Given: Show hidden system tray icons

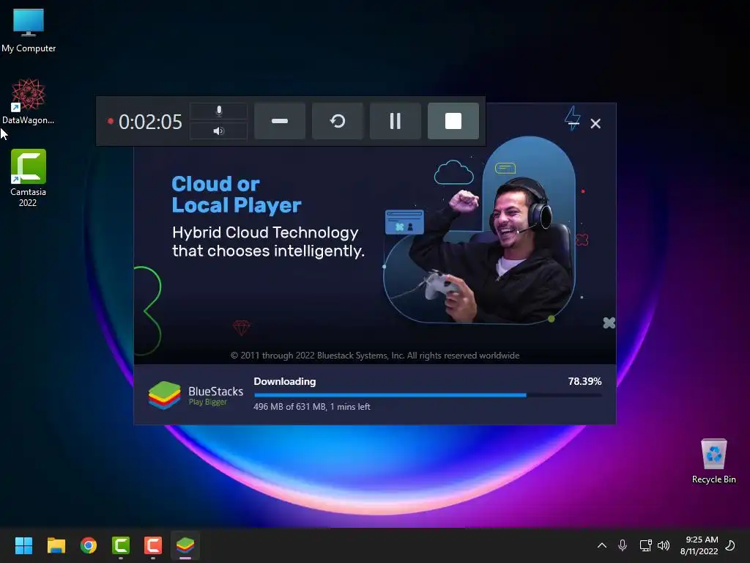Looking at the screenshot, I should (x=602, y=545).
